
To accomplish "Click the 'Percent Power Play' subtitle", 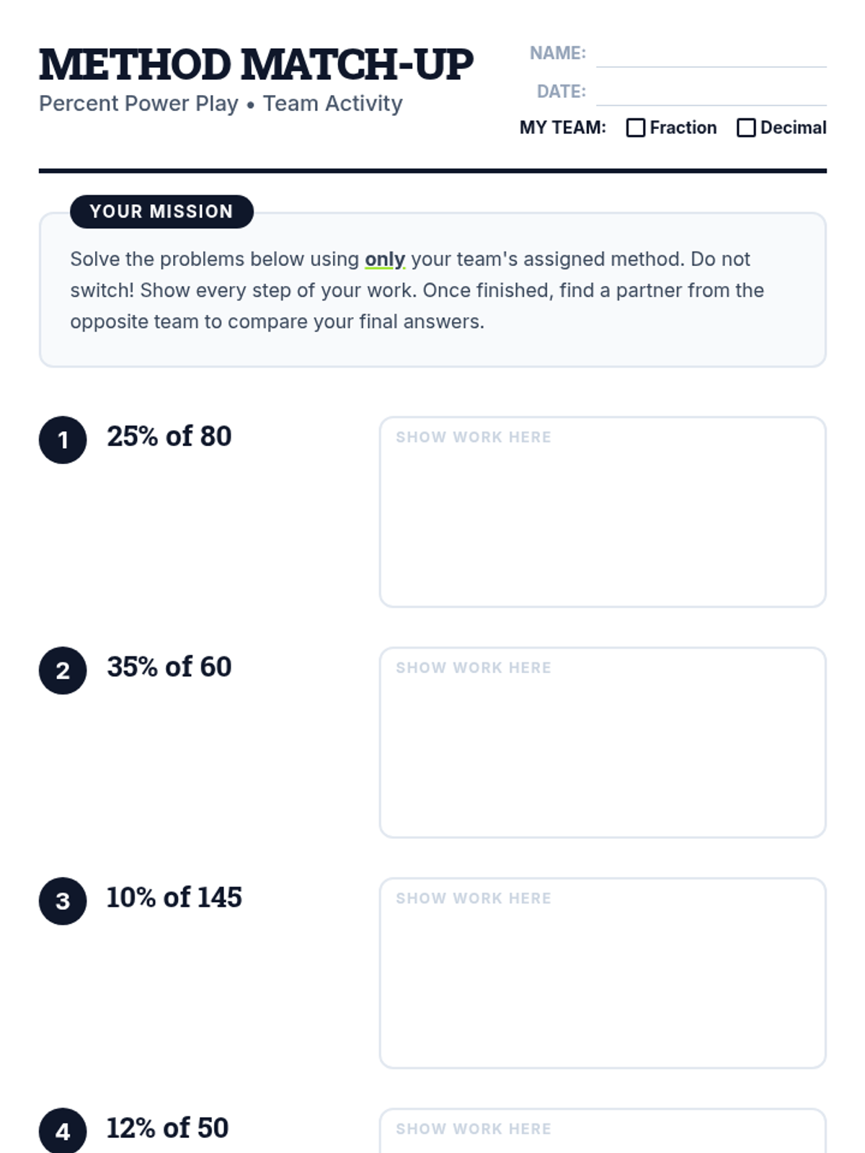I will (138, 104).
